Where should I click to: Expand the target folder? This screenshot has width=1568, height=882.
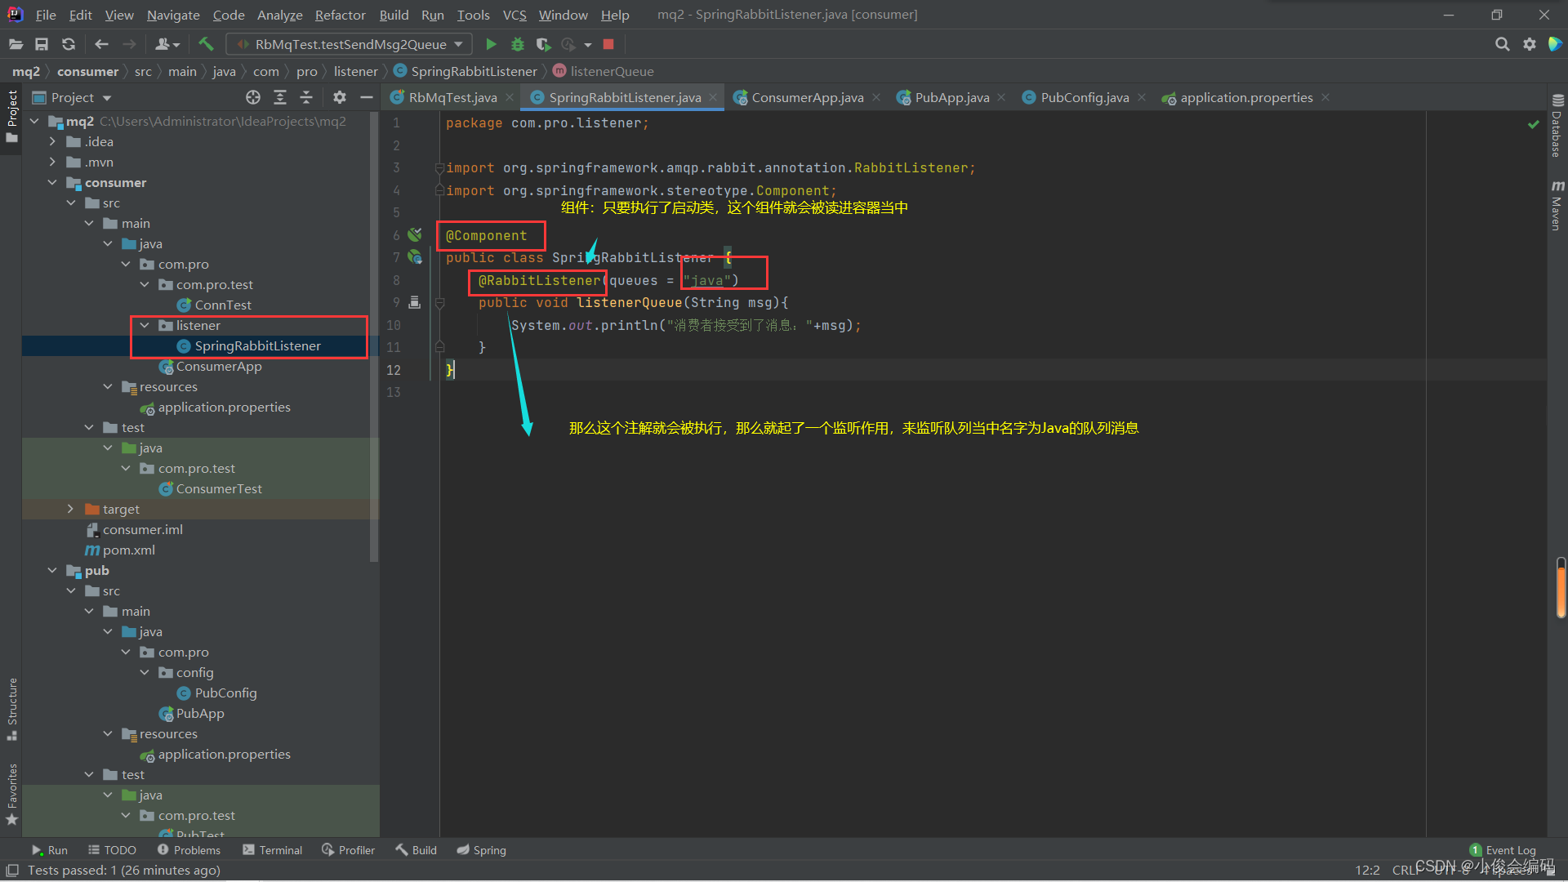click(70, 509)
